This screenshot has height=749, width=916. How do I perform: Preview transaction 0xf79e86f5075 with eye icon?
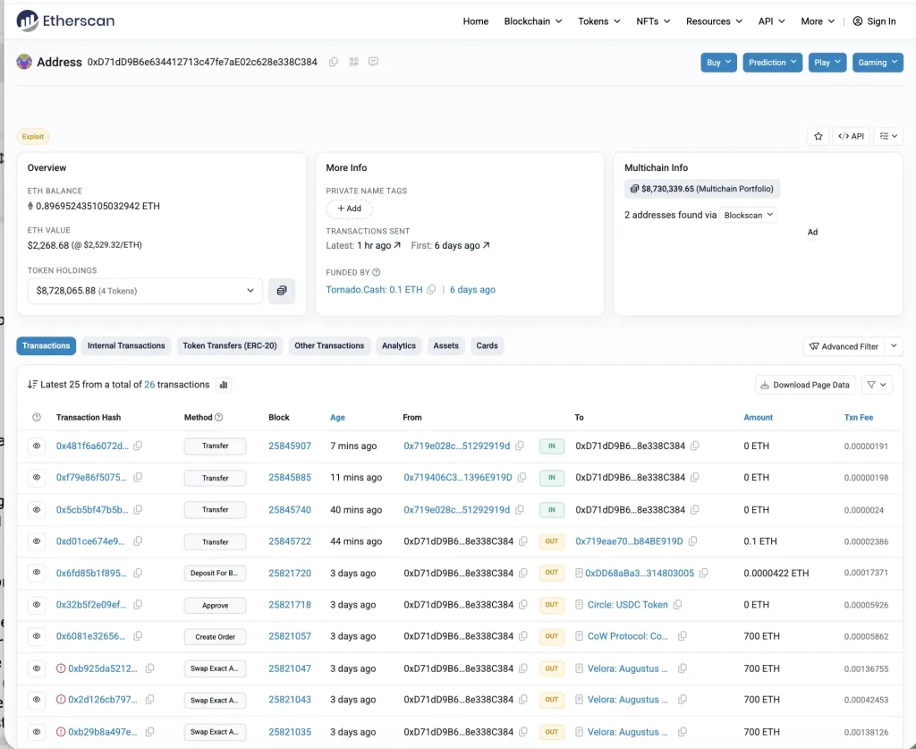pos(36,477)
